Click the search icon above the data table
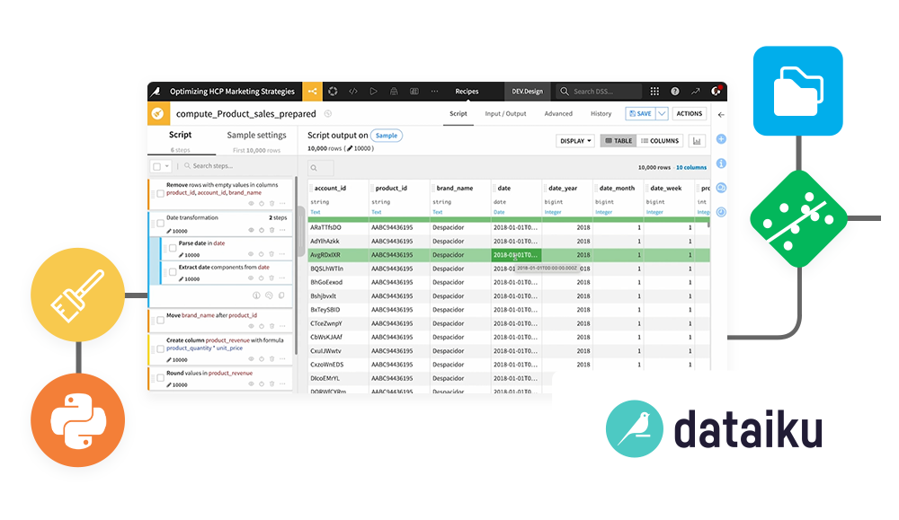The width and height of the screenshot is (899, 520). [314, 168]
